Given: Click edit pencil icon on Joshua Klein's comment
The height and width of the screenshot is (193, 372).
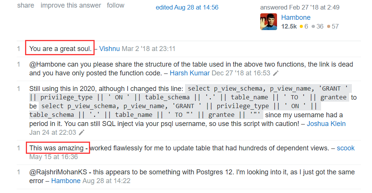Looking at the screenshot, I should (x=82, y=132).
